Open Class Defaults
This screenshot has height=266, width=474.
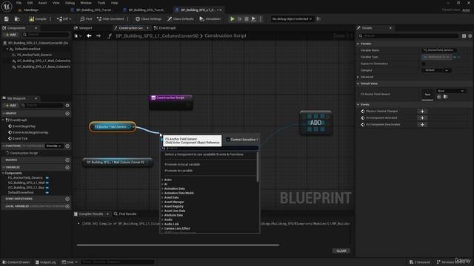pos(181,19)
